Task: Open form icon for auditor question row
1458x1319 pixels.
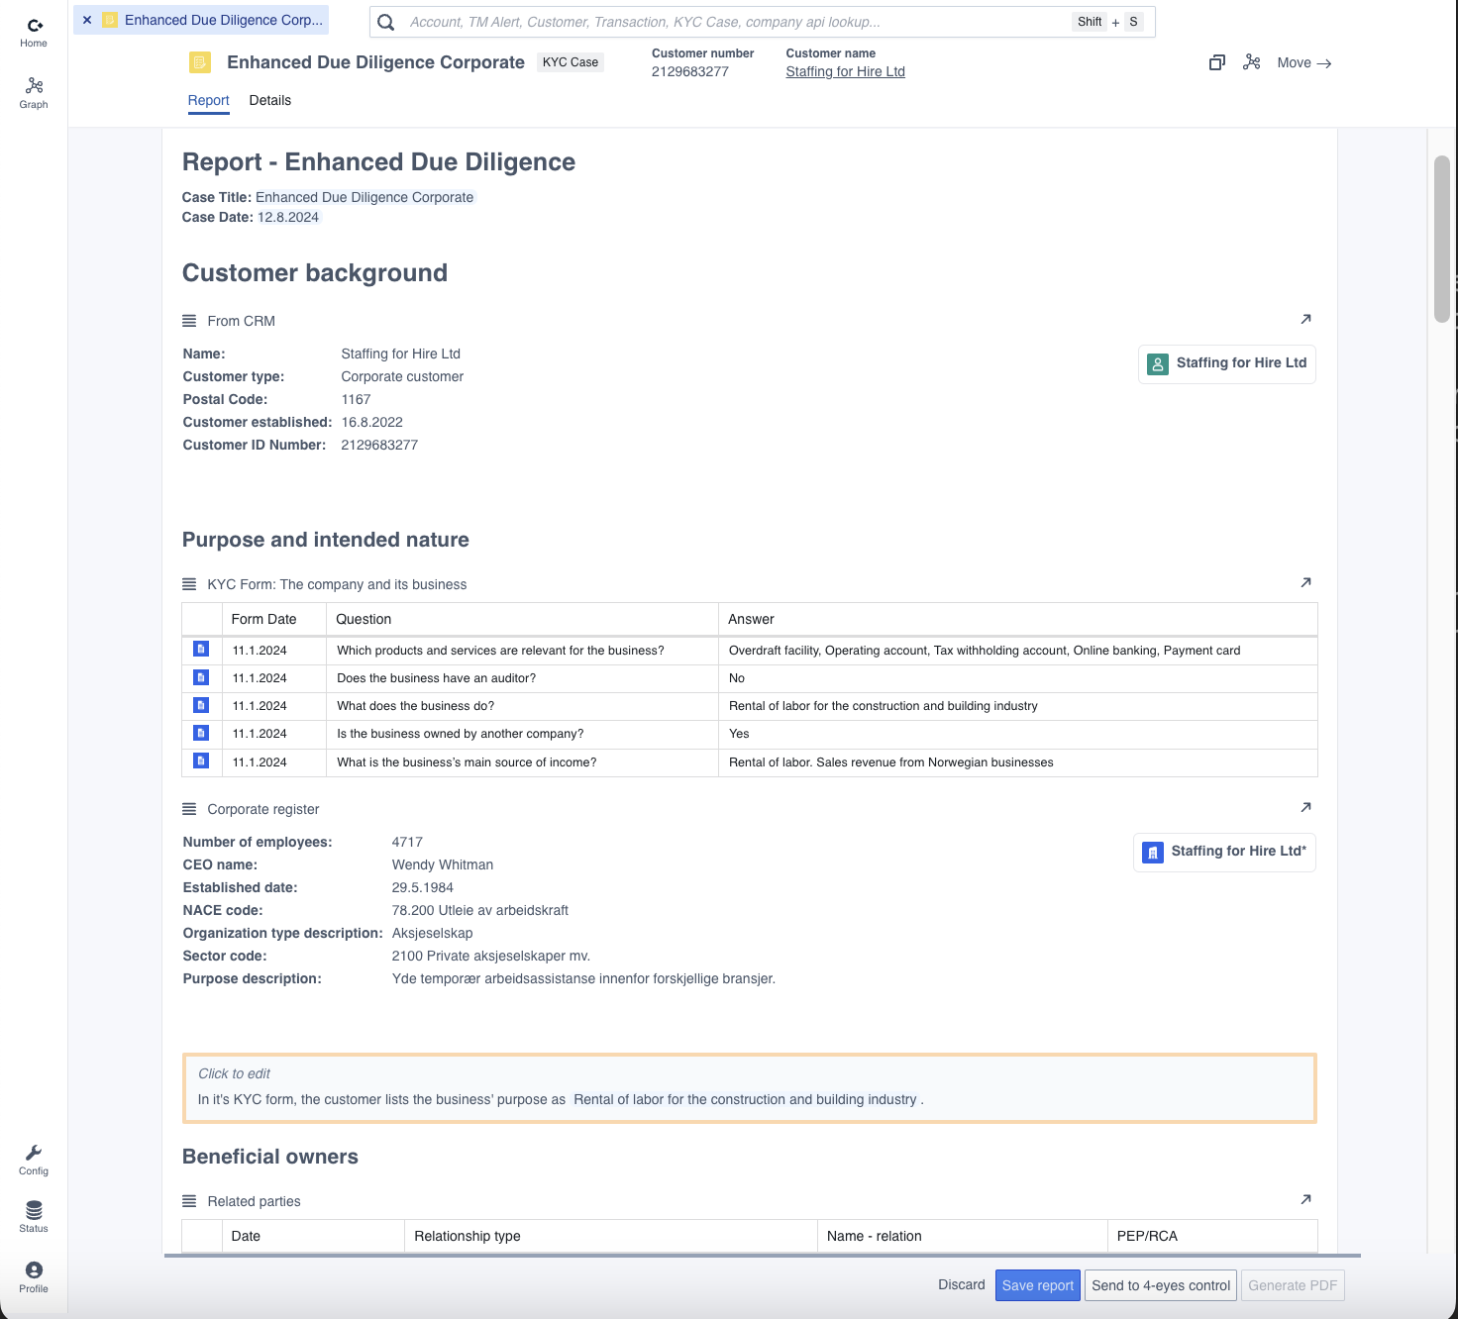Action: (201, 677)
